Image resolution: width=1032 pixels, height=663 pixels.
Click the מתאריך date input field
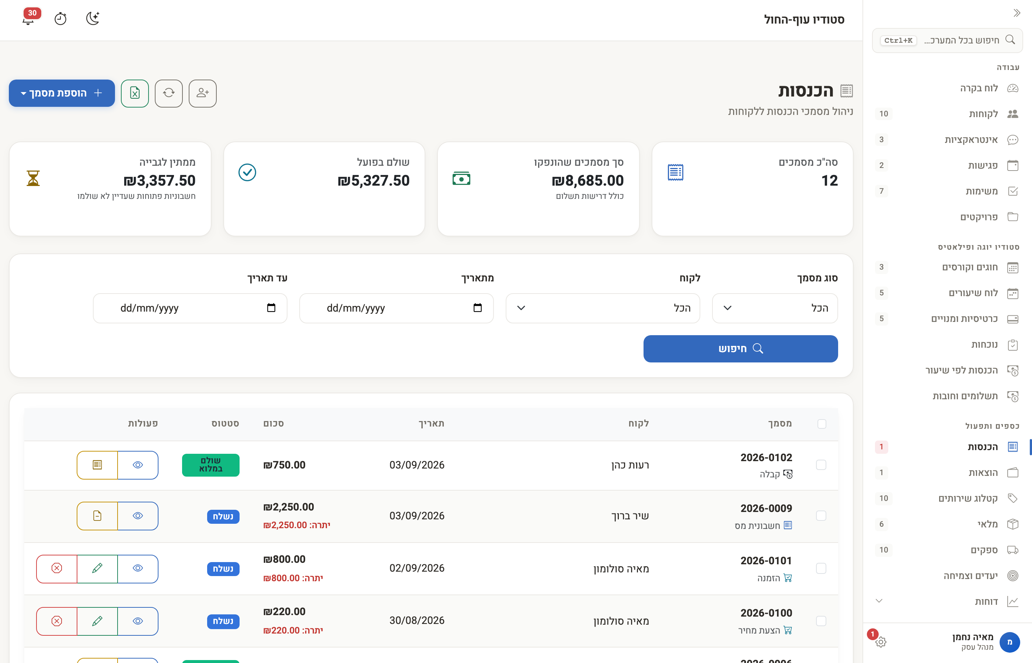(396, 308)
